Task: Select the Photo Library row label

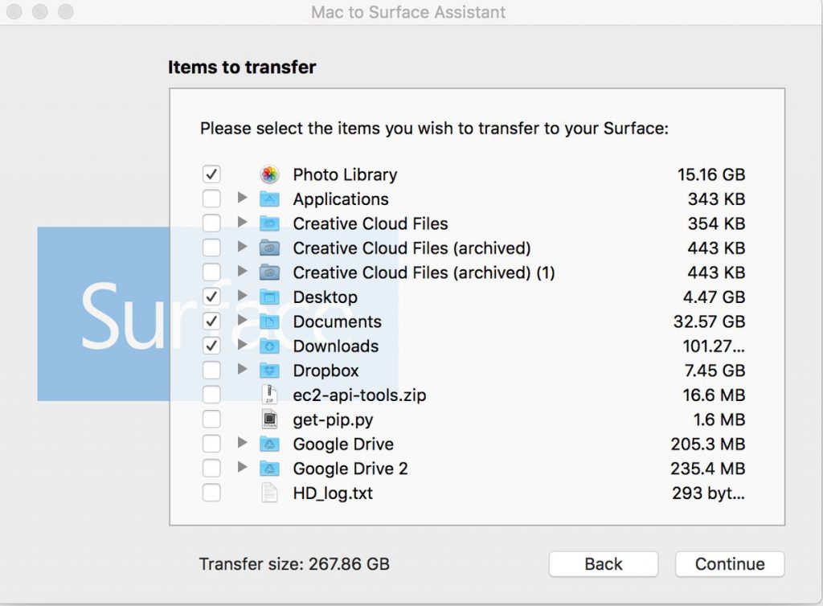Action: (345, 174)
